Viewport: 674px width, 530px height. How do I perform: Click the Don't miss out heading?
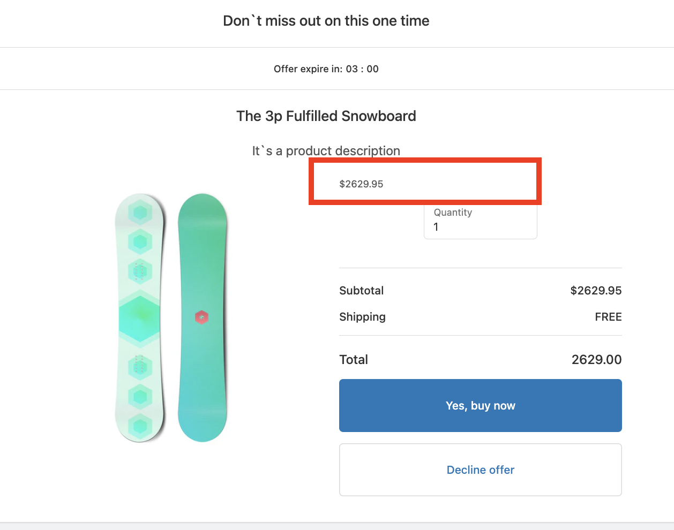(326, 21)
